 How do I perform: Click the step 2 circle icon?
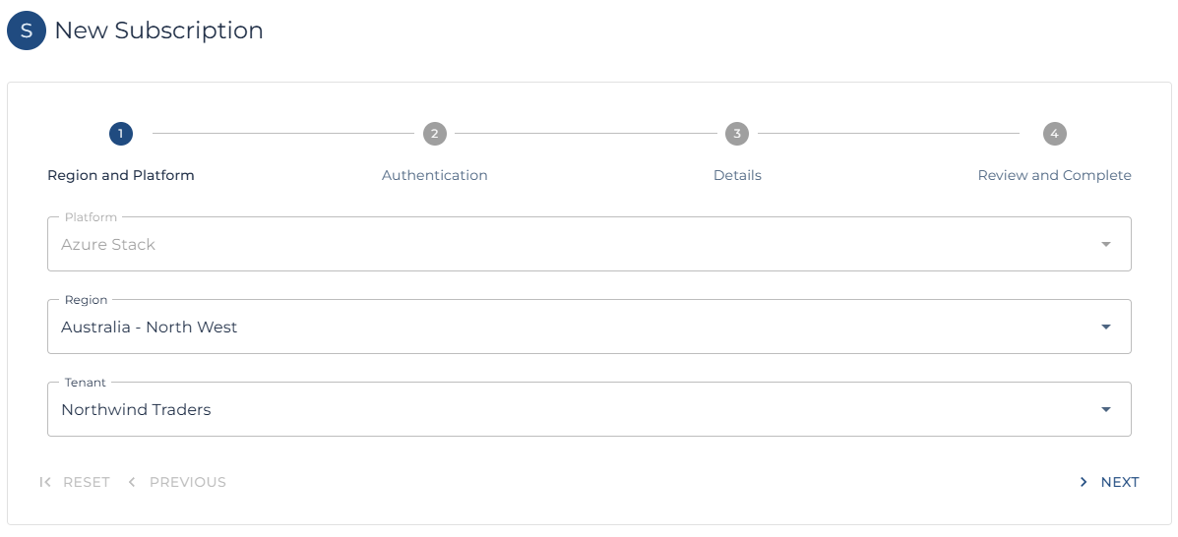pos(434,134)
